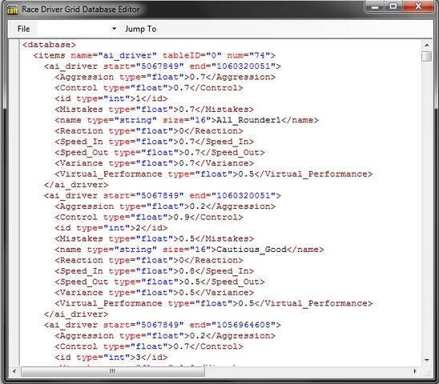Click the vertical scrollbar thumb
This screenshot has width=439, height=384.
tap(427, 56)
